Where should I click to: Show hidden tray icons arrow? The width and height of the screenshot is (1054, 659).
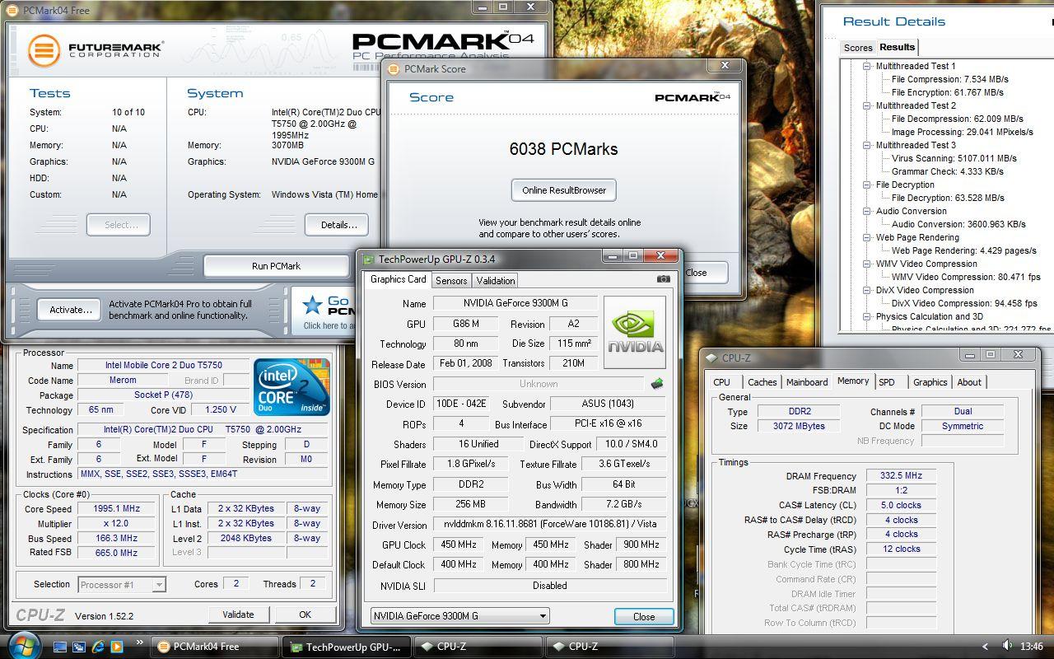986,647
